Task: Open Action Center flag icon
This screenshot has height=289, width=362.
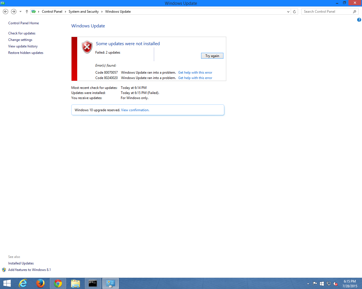Action: (x=315, y=284)
